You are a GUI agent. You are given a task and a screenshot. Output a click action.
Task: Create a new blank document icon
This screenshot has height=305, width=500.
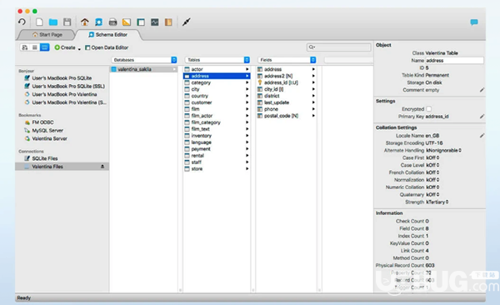click(x=39, y=22)
